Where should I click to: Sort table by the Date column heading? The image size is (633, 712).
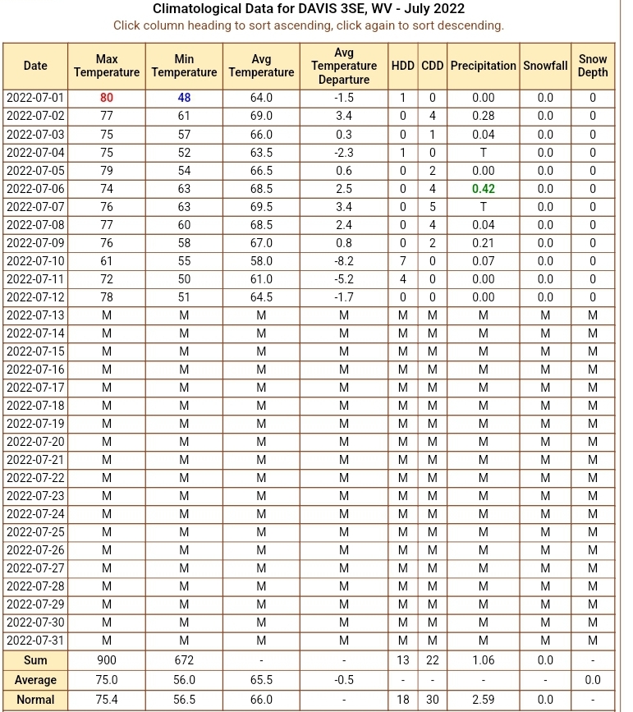click(35, 66)
